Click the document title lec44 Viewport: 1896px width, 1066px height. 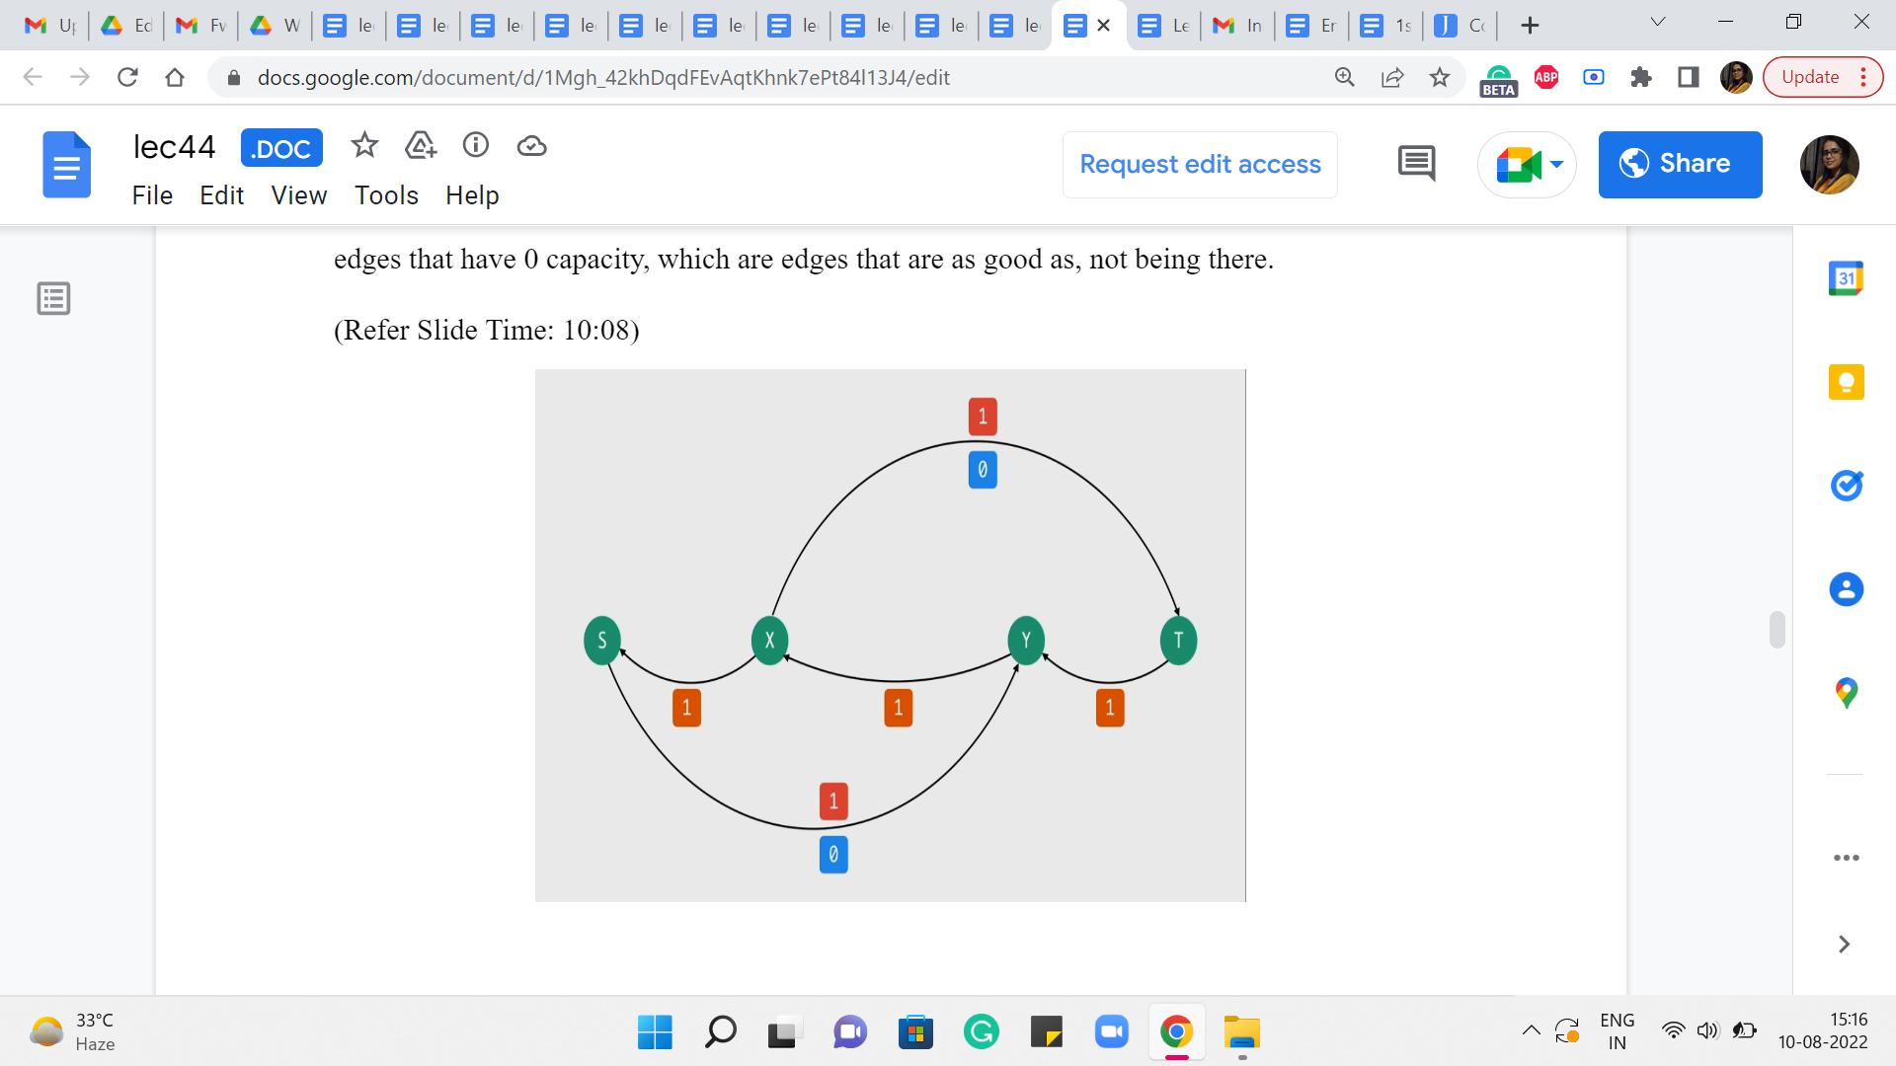(x=174, y=147)
